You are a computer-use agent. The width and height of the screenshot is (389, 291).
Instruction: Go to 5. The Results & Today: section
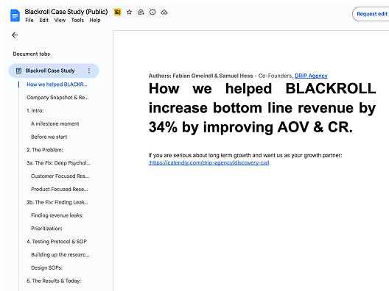click(x=54, y=281)
